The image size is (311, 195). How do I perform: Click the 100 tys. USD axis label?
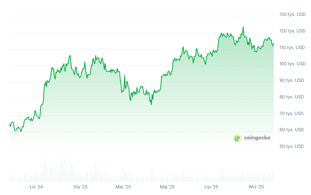pos(292,64)
